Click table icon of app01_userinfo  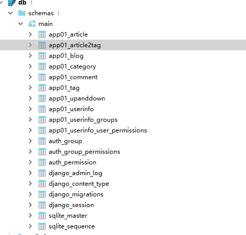pyautogui.click(x=42, y=109)
